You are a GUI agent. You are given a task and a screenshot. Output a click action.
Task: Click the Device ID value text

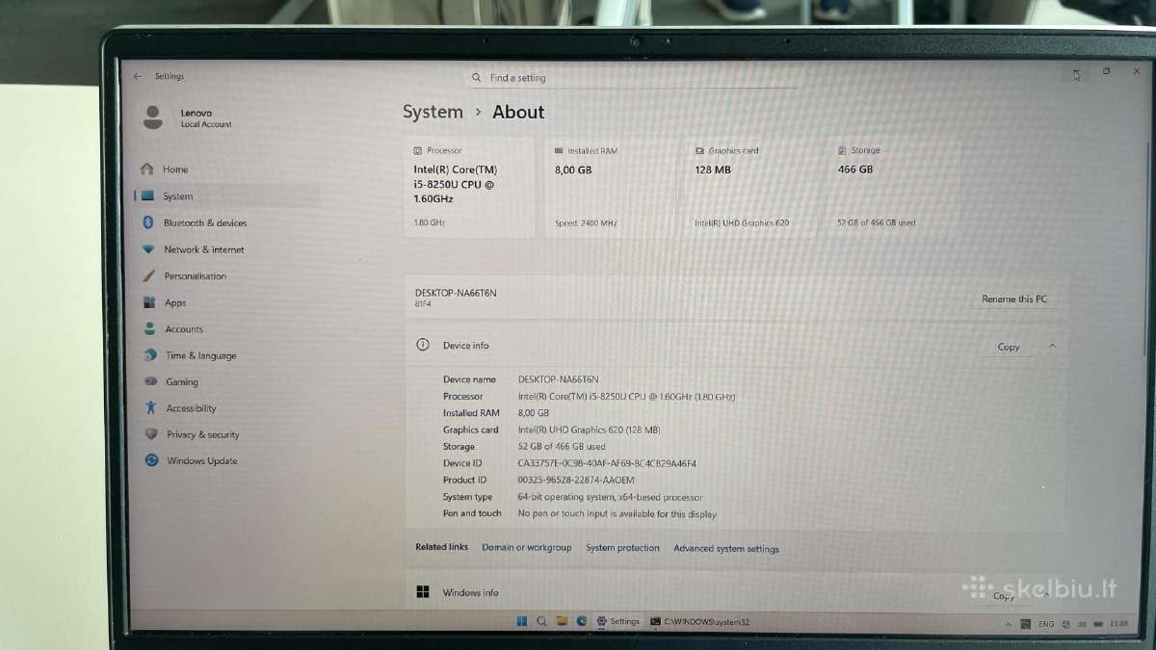(607, 463)
